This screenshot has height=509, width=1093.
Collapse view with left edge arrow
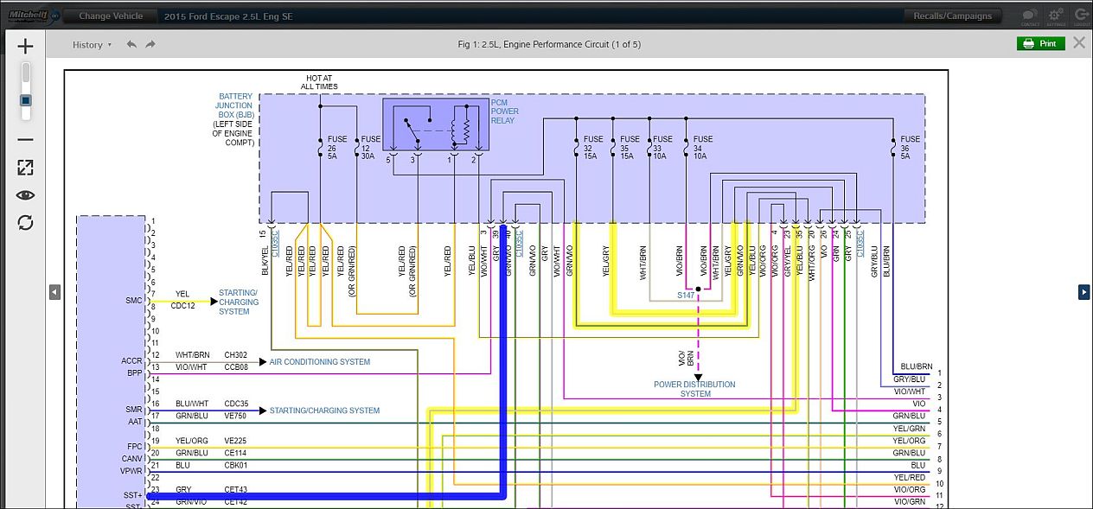[x=54, y=292]
